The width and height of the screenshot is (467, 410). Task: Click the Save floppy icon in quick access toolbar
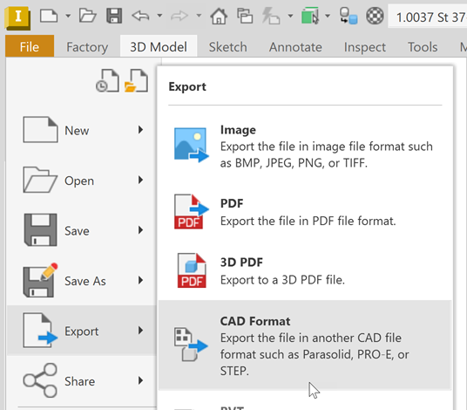point(114,16)
